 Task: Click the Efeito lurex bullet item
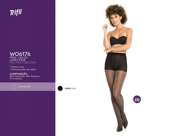17,67
